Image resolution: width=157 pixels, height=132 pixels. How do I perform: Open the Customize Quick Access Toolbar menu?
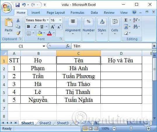45,5
